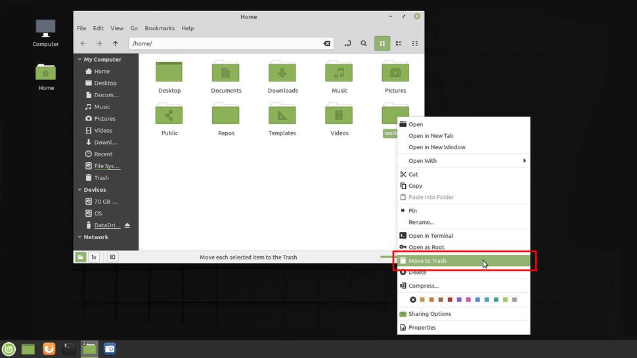The image size is (637, 358).
Task: Select the Templates folder icon
Action: (x=282, y=114)
